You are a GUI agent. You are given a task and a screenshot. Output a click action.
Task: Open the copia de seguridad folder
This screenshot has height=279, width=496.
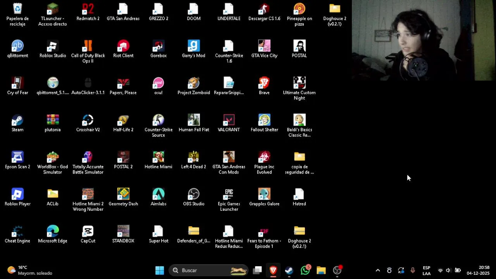point(300,163)
